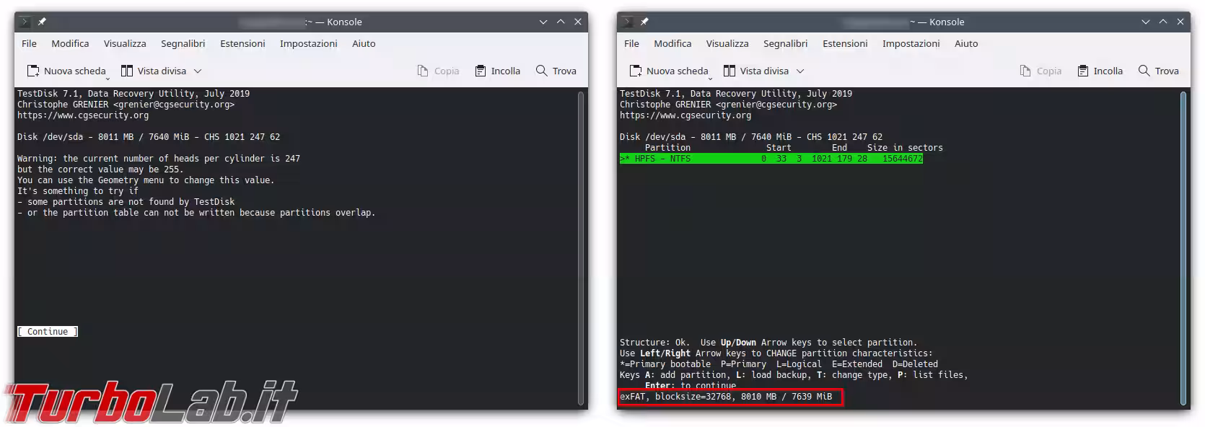The height and width of the screenshot is (427, 1205).
Task: Open Visualizza menu in right Konsole window
Action: (727, 43)
